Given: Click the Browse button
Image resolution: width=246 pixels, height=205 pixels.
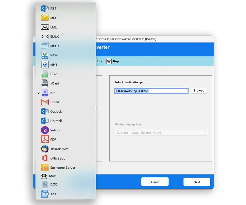Looking at the screenshot, I should pyautogui.click(x=199, y=91).
